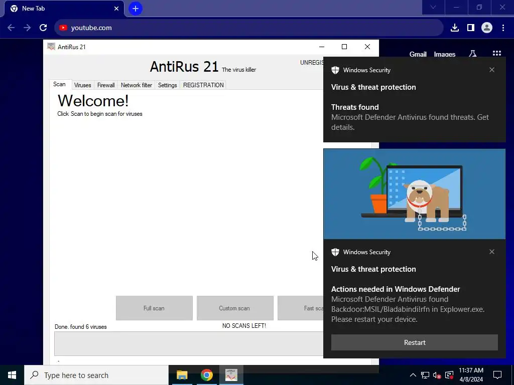Open the Chrome downloads icon
Image resolution: width=514 pixels, height=385 pixels.
pos(455,28)
